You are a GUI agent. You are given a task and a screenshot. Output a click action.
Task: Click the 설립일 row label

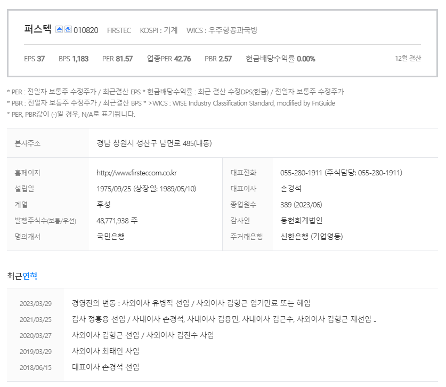[25, 189]
